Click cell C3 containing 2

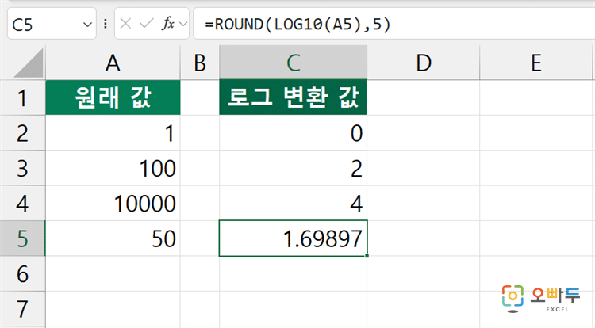click(293, 168)
